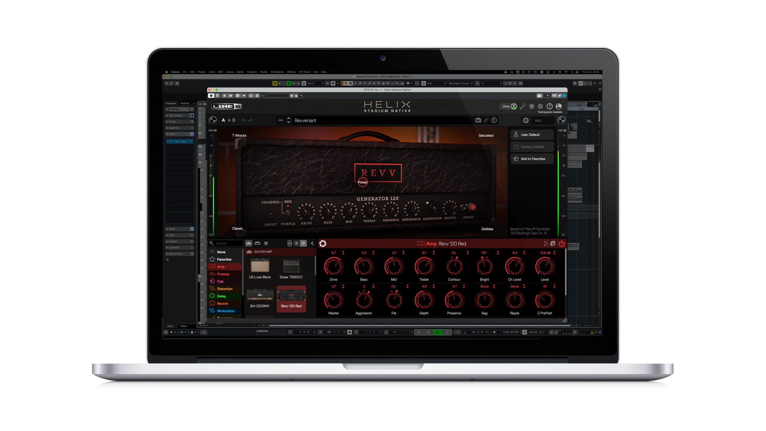Switch model browser to list view
766x431 pixels.
296,243
